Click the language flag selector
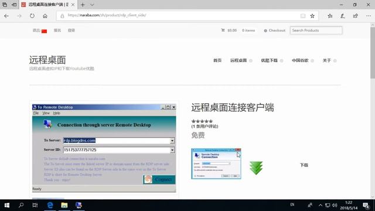The image size is (375, 211). pyautogui.click(x=45, y=31)
